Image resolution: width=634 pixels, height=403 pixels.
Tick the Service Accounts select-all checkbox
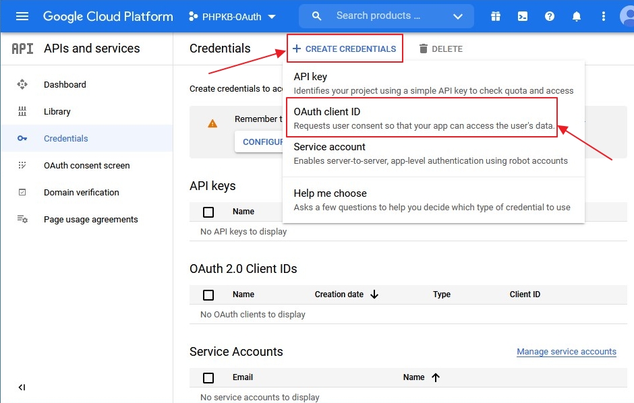(208, 377)
